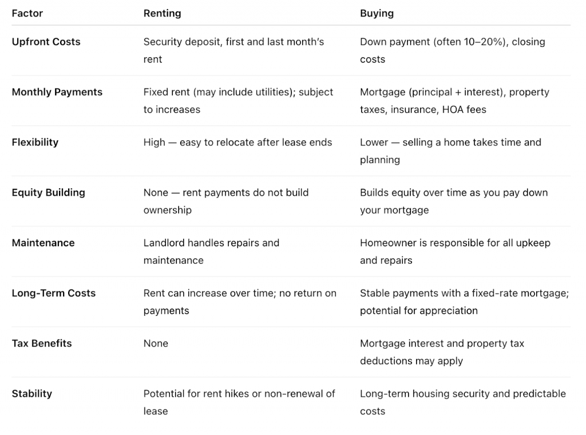Click the Security deposit renting cell
This screenshot has height=435, width=586.
tap(233, 50)
